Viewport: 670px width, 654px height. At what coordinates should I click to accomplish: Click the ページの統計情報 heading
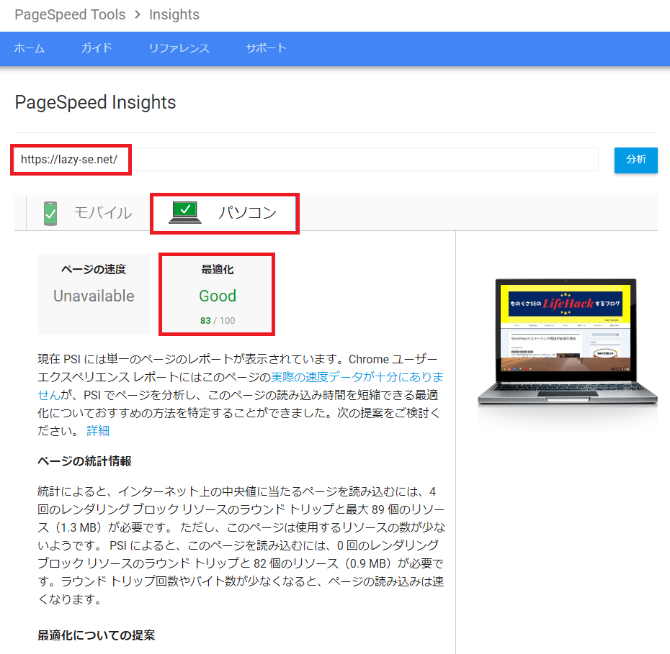pyautogui.click(x=84, y=461)
